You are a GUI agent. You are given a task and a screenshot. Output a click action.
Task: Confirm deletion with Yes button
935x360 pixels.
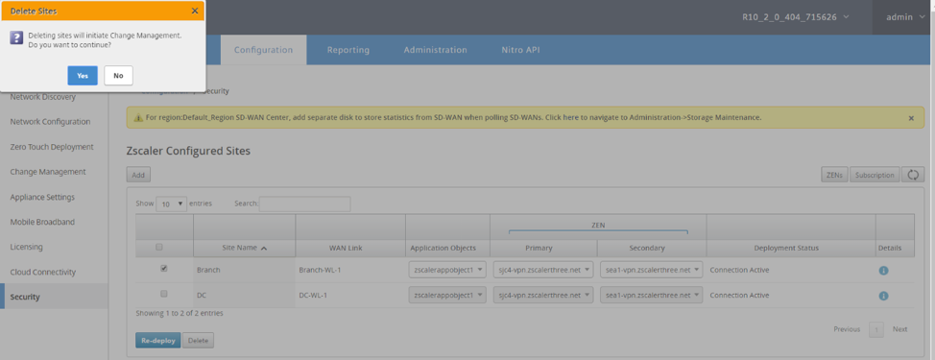83,76
